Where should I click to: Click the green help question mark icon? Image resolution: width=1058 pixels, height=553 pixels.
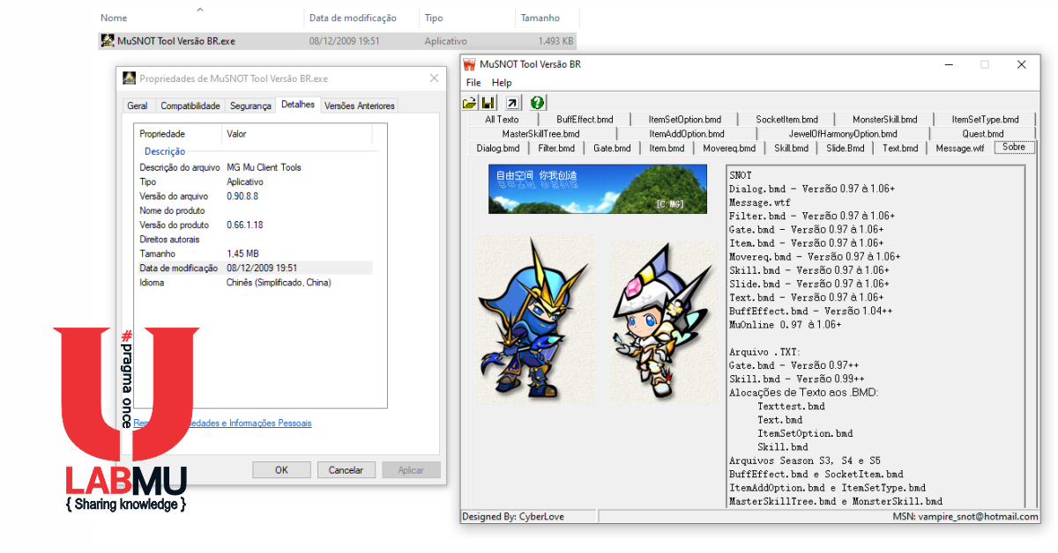tap(537, 102)
